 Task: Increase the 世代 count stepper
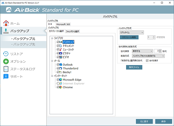point(160,50)
